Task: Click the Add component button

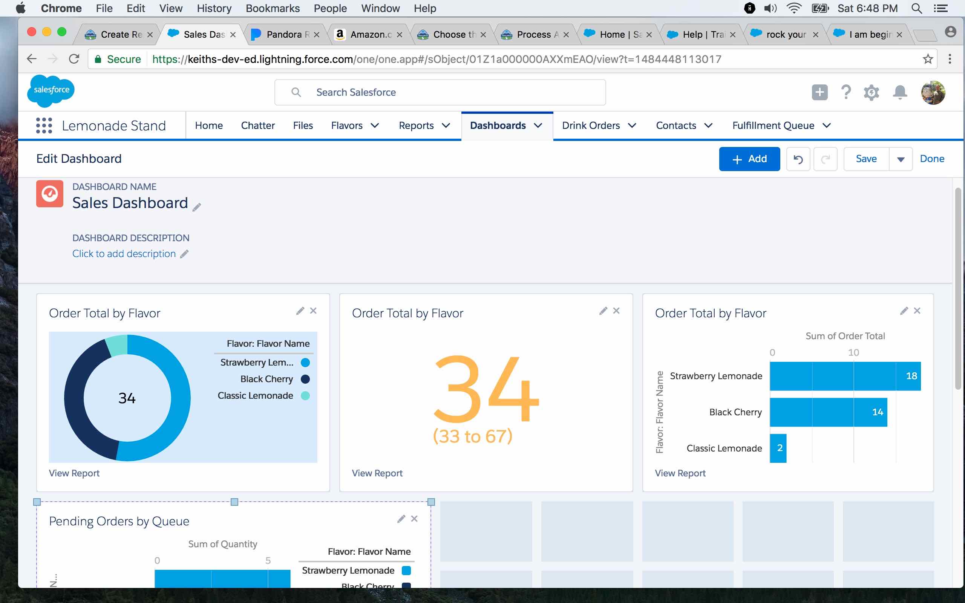Action: point(749,159)
